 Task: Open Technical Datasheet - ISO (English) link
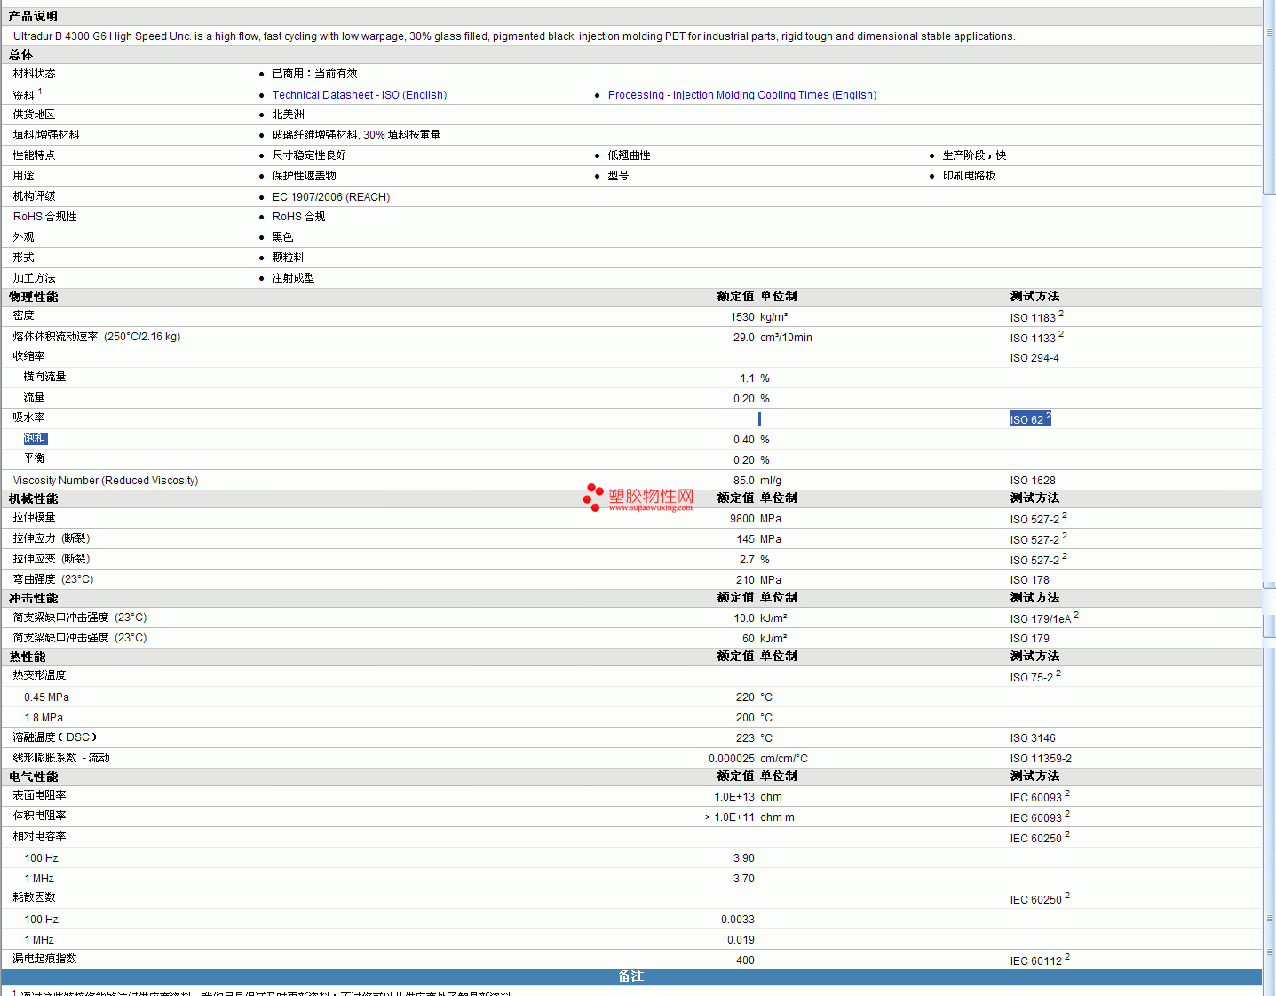360,95
